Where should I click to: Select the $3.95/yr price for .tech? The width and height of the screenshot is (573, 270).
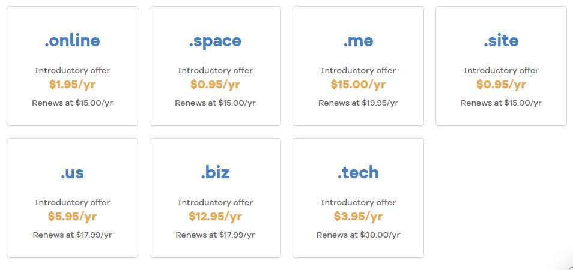click(x=358, y=217)
